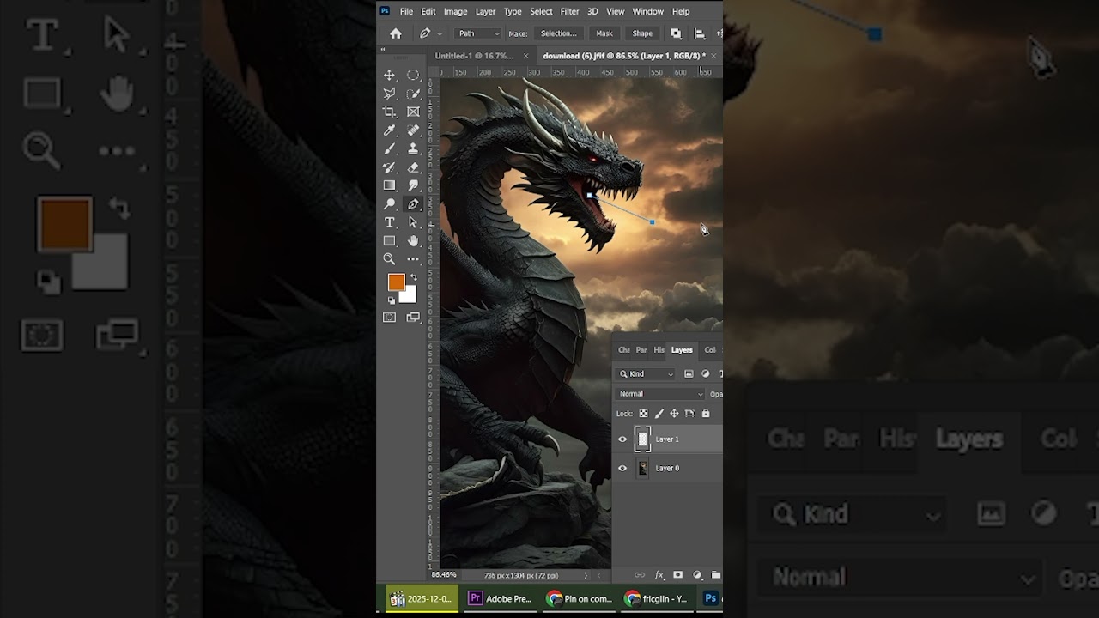Screen dimensions: 1099x618
Task: Add a layer style with fx
Action: click(x=659, y=575)
